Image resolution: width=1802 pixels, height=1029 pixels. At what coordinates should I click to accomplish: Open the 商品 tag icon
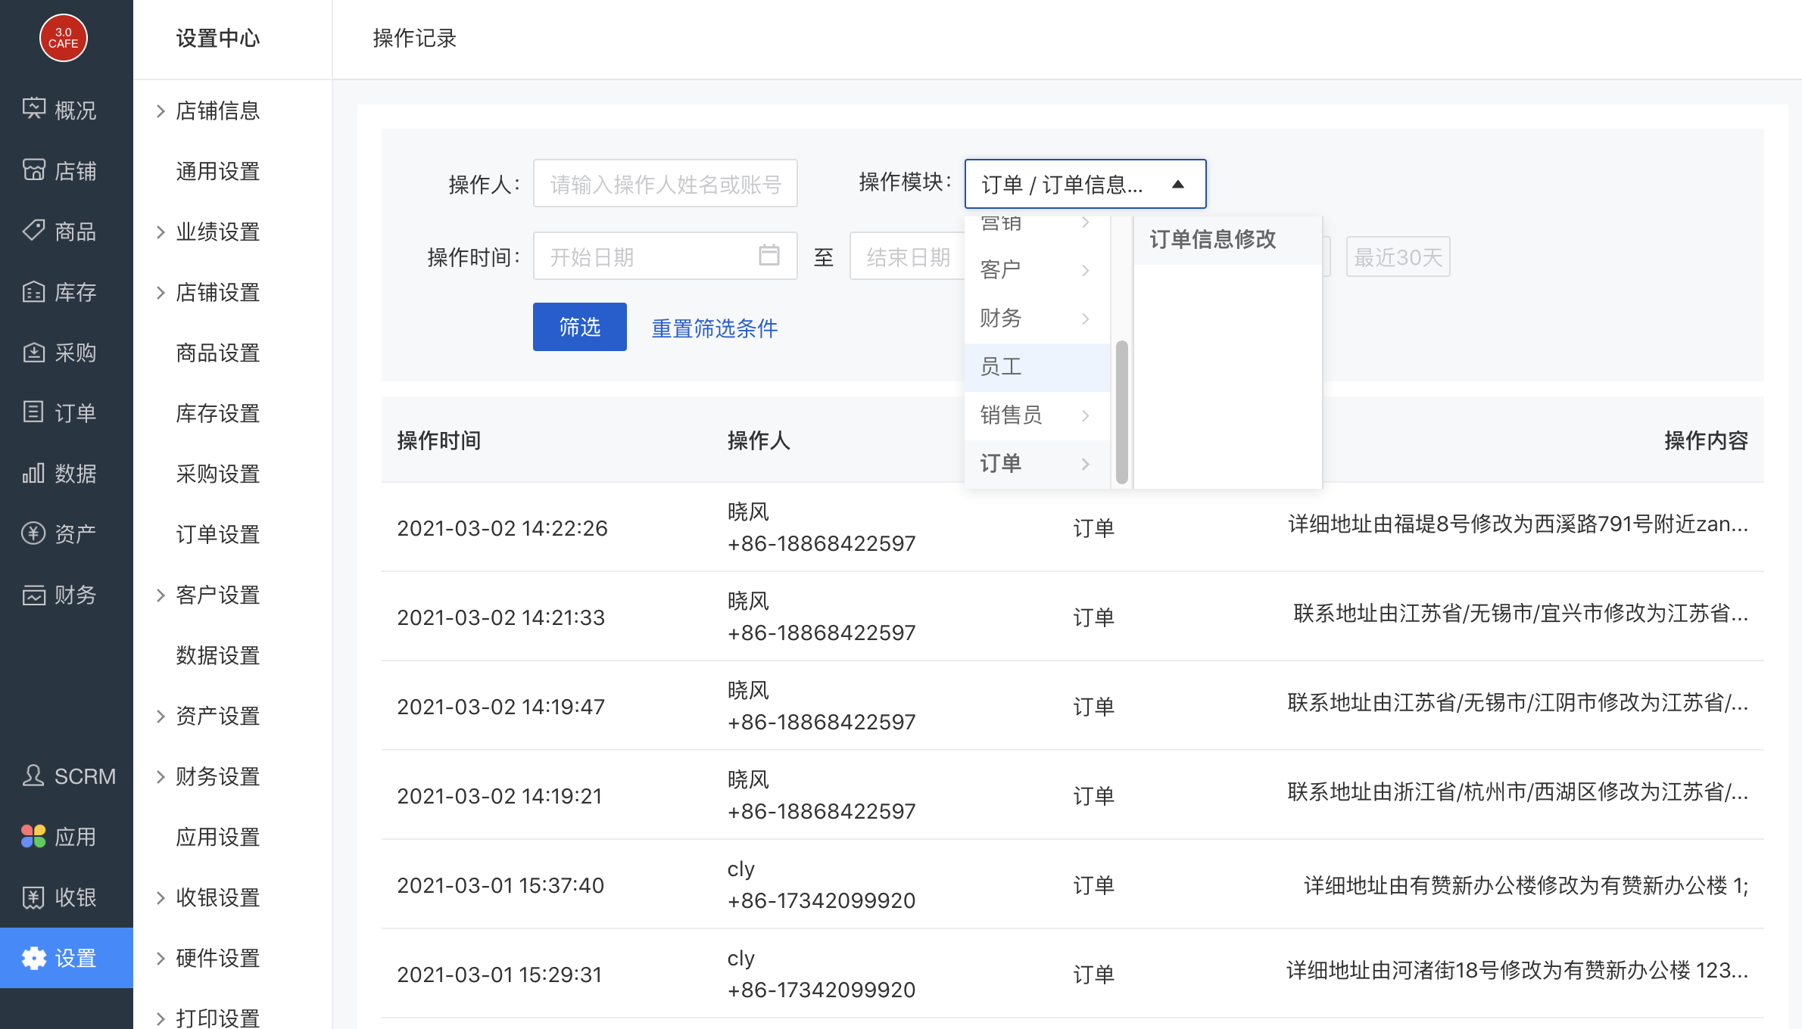coord(33,230)
